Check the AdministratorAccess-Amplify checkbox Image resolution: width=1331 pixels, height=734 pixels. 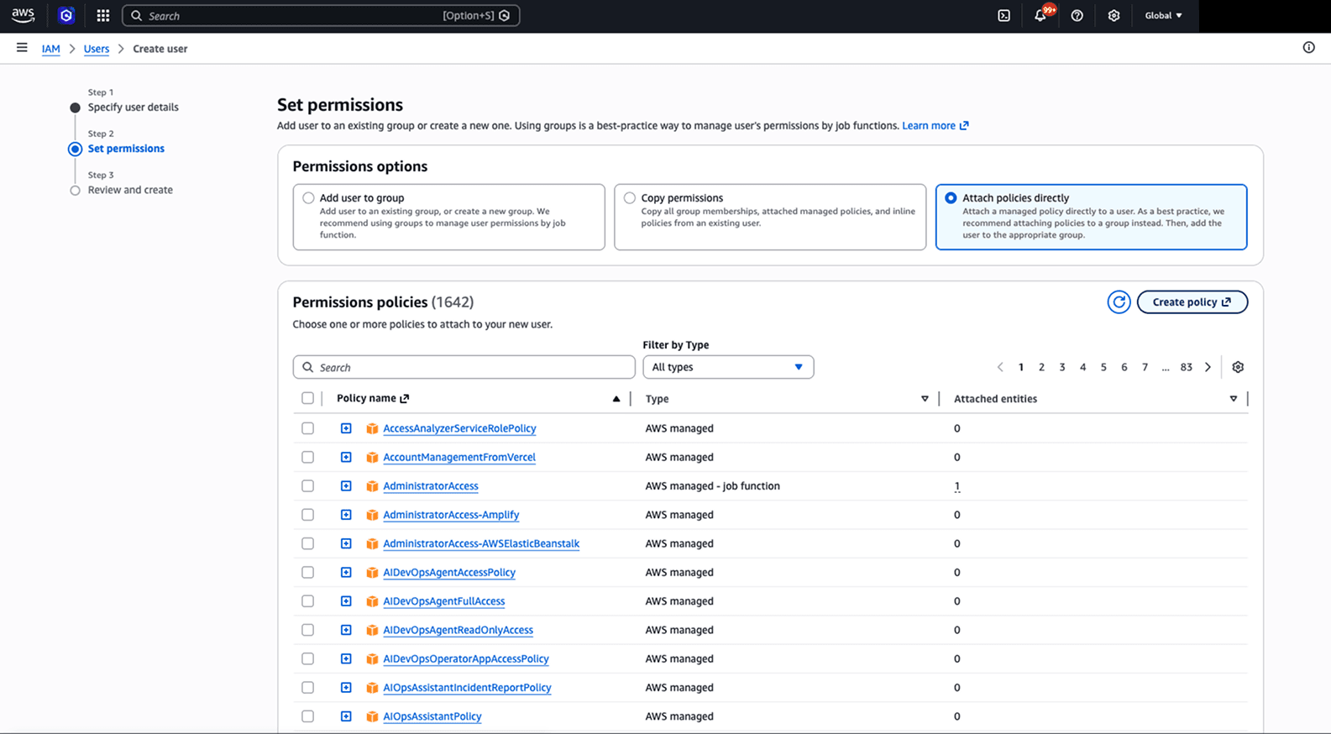[307, 515]
